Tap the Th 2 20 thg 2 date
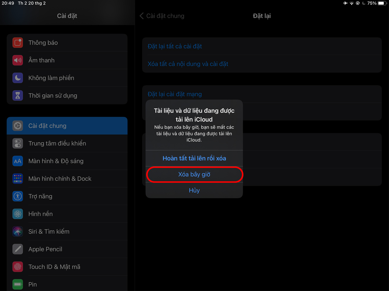Viewport: 389px width, 291px height. pyautogui.click(x=32, y=3)
